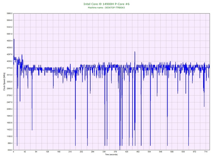This screenshot has width=213, height=160.
Task: Click the 638.0 y-axis label
Action: click(x=10, y=150)
